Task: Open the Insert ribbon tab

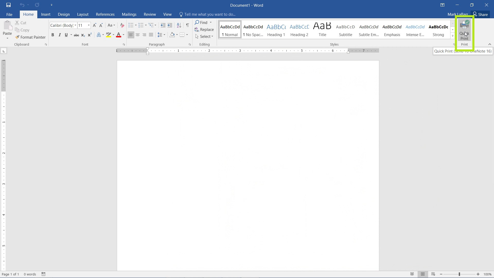Action: click(46, 14)
